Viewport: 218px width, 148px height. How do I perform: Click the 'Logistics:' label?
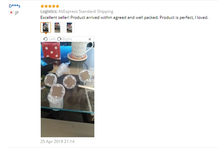click(49, 11)
